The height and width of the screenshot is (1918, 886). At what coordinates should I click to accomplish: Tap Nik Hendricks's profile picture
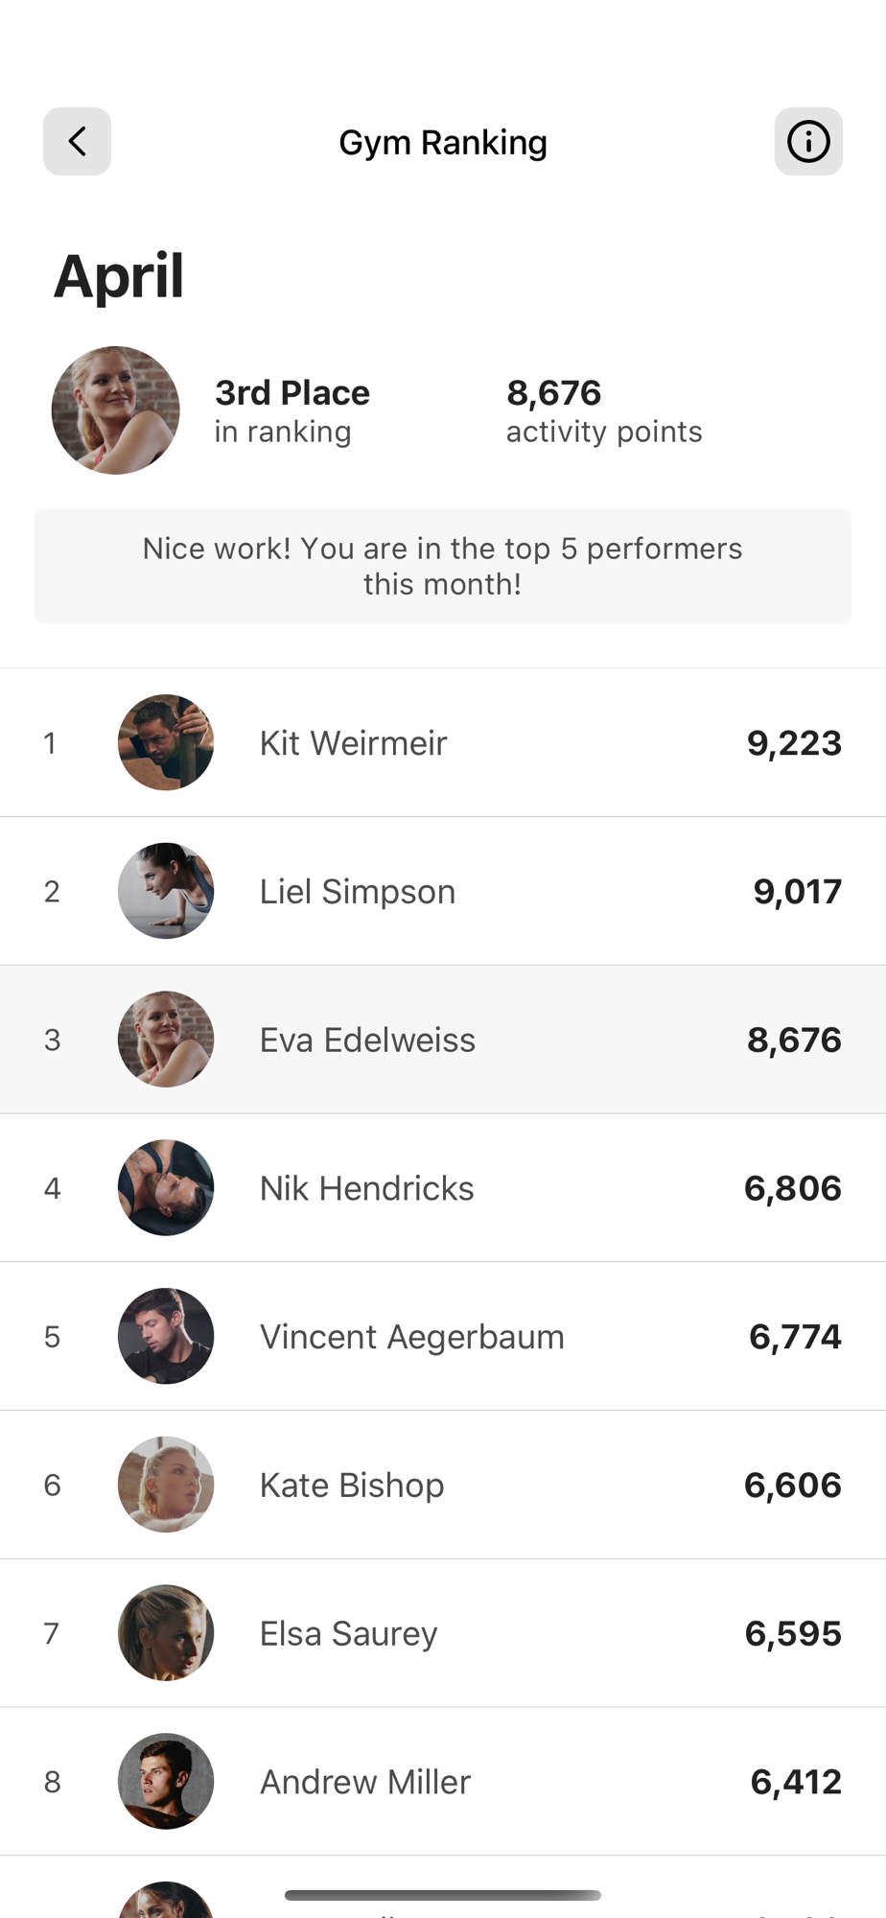[166, 1187]
